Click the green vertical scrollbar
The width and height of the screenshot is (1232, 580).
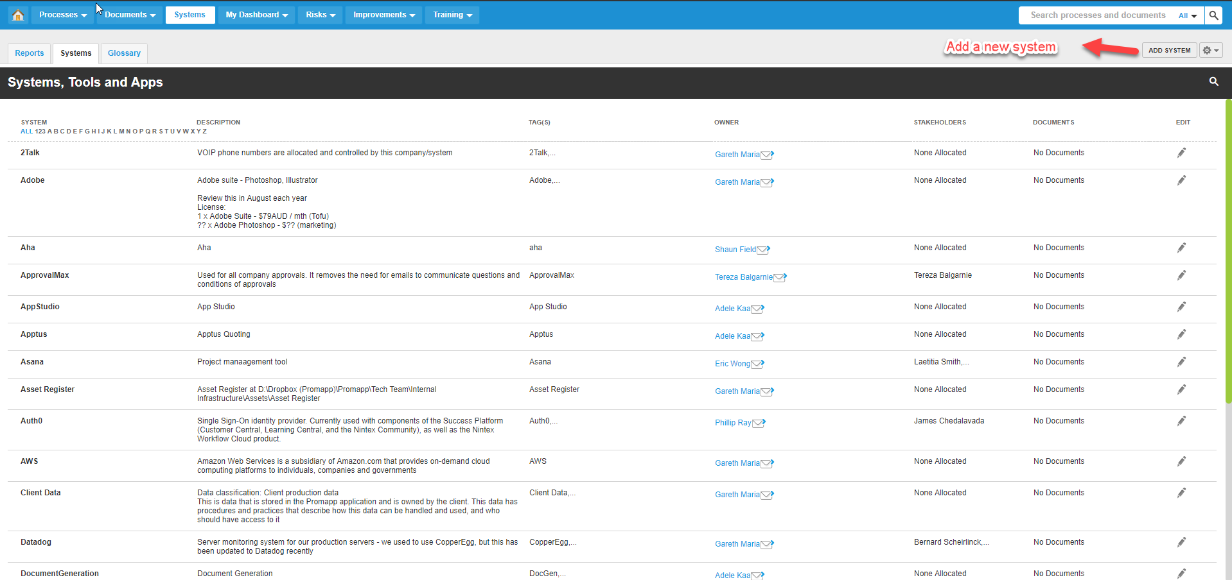coord(1228,251)
